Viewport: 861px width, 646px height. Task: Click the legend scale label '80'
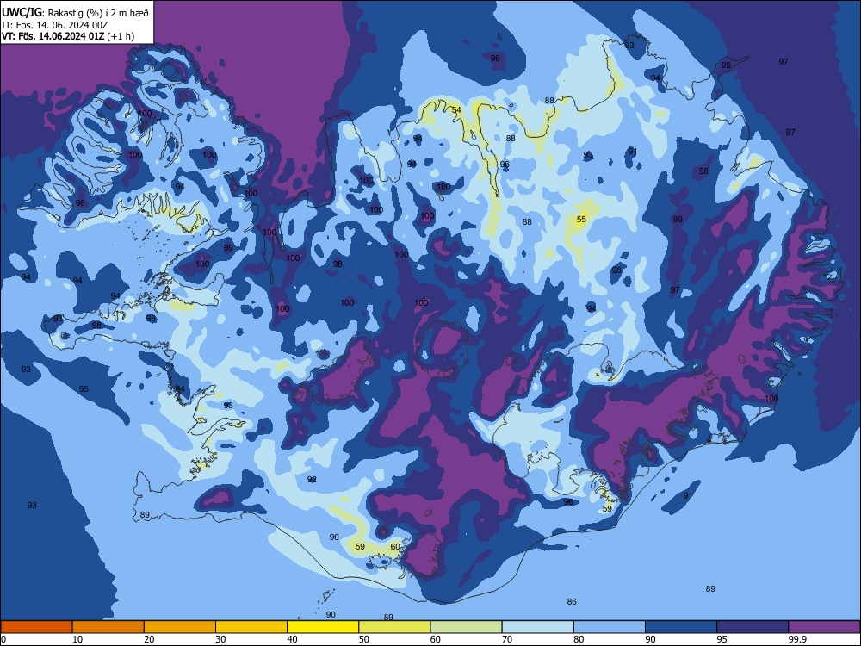(x=579, y=639)
